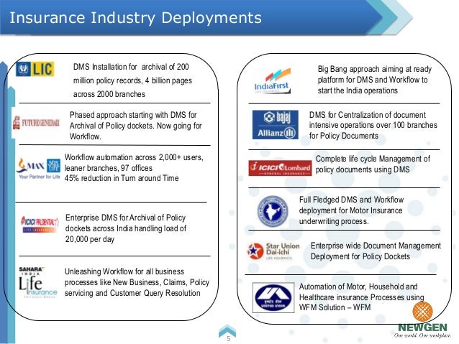This screenshot has height=344, width=459.
Task: Select text 'processes like New Business, Claims, Policy'
Action: point(137,282)
